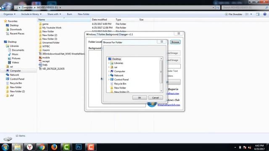Open Organize dropdown menu
This screenshot has width=269, height=151.
(9, 14)
